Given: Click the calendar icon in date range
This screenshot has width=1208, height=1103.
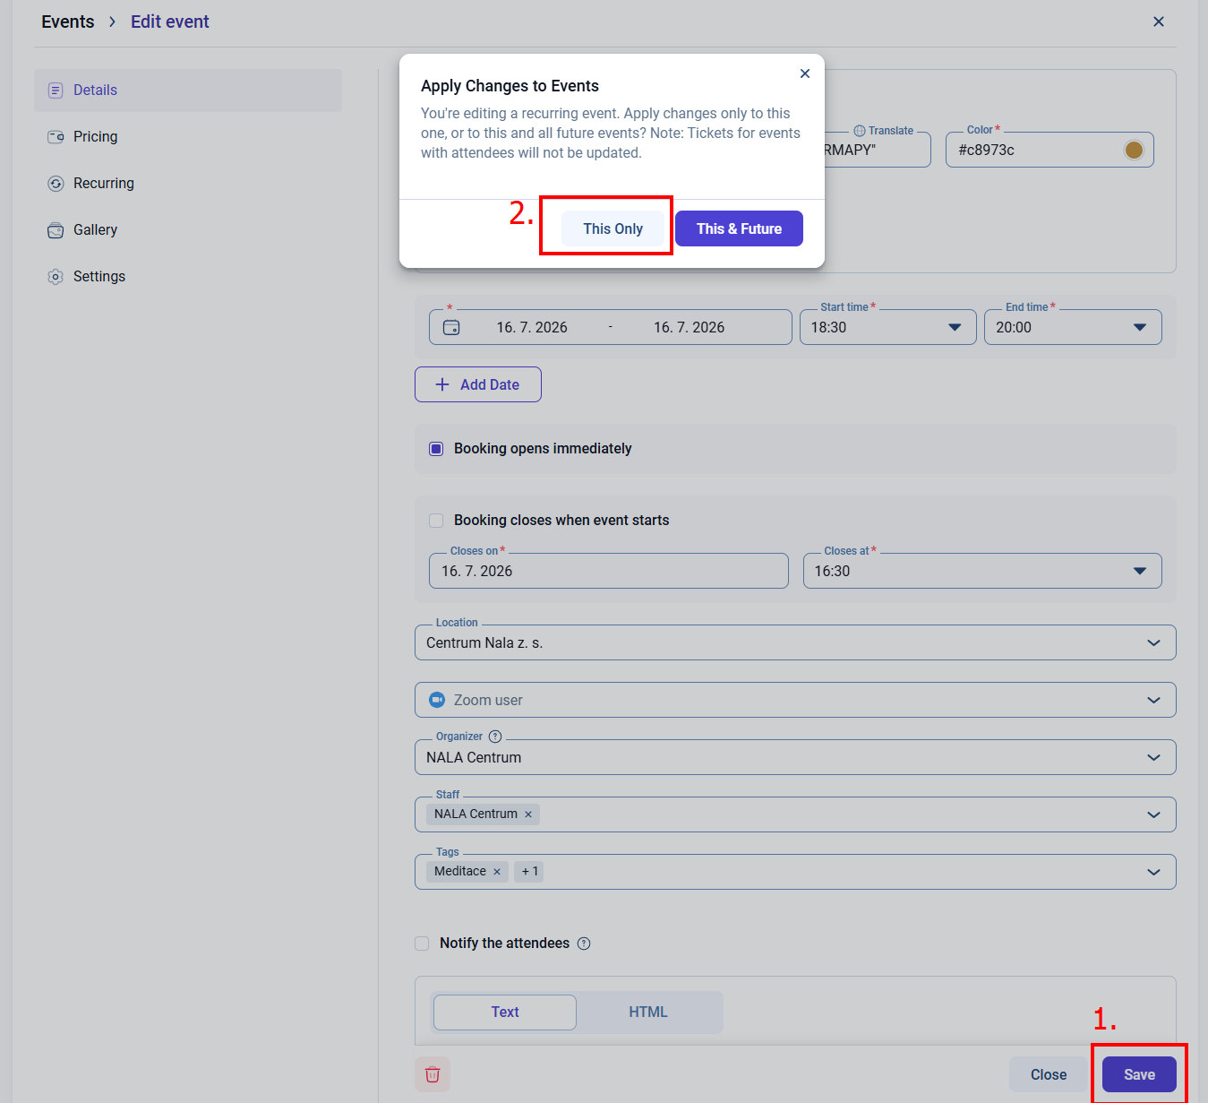Looking at the screenshot, I should click(x=451, y=327).
